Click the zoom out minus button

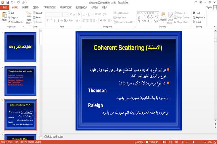(x=187, y=142)
